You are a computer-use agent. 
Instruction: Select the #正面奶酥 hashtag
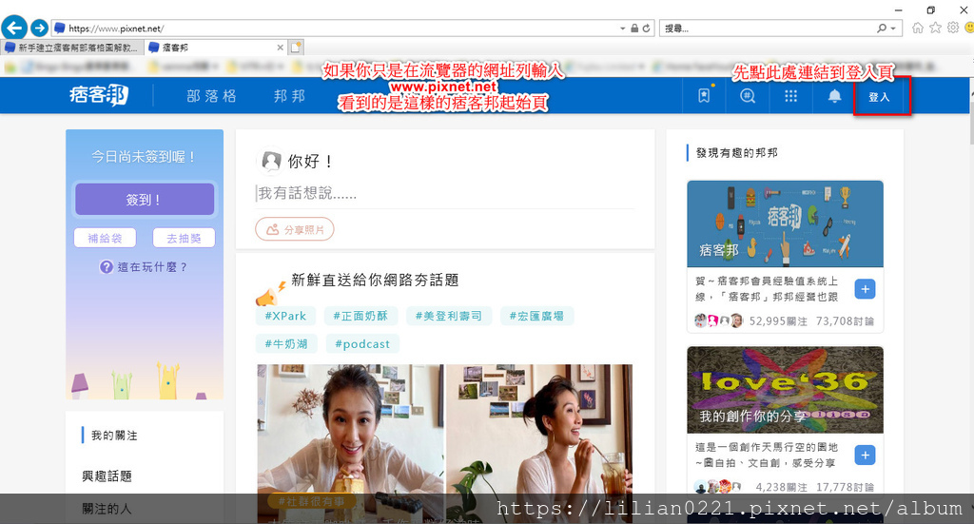[x=360, y=316]
